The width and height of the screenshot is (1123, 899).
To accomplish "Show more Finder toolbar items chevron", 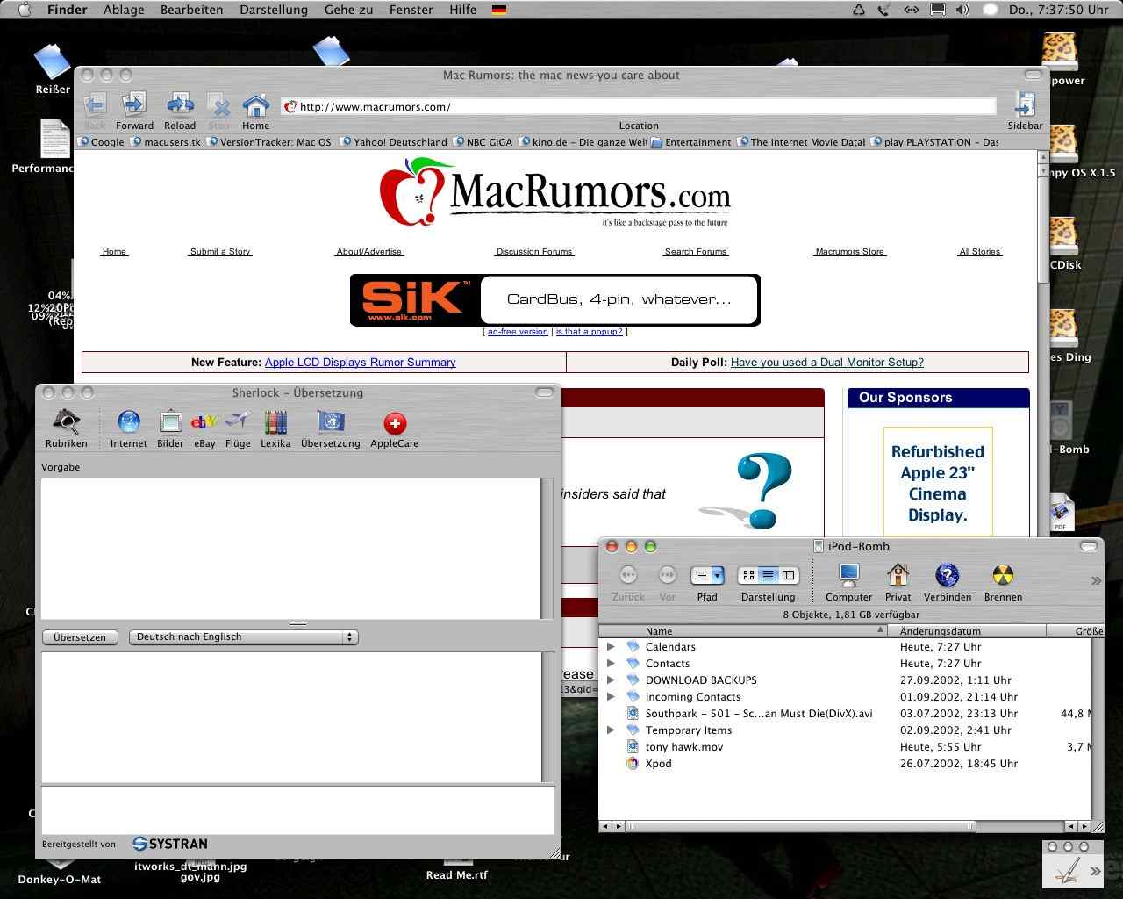I will [x=1096, y=580].
